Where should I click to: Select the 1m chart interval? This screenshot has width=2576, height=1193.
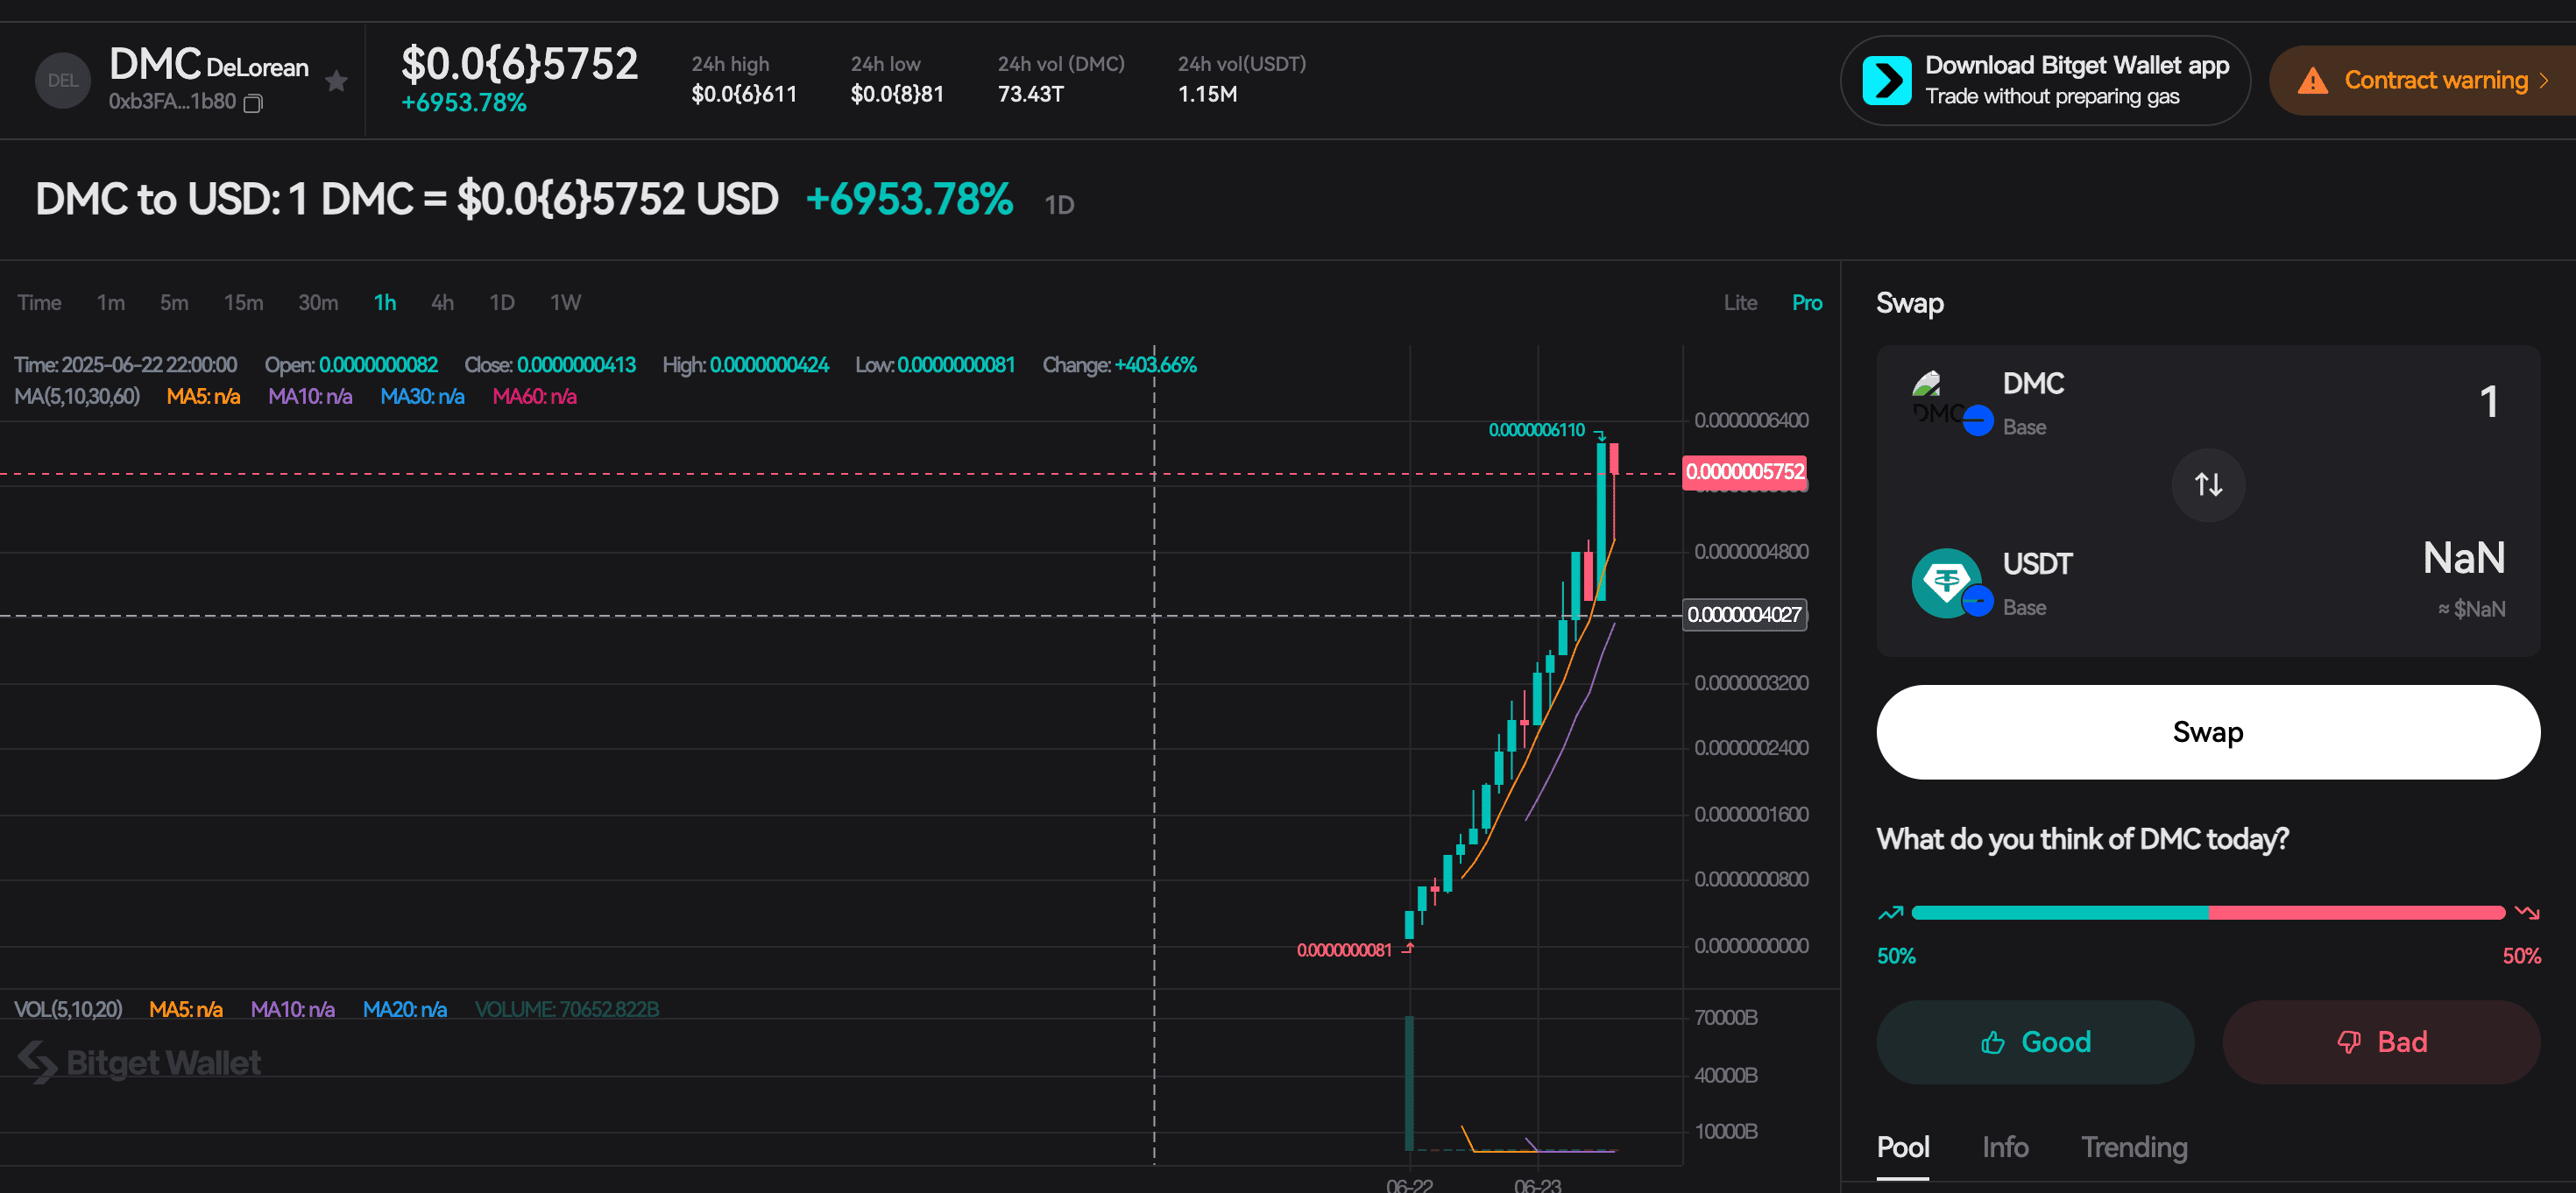click(x=111, y=303)
